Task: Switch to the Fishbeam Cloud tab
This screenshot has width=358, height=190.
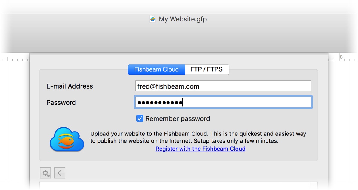Action: coord(156,69)
